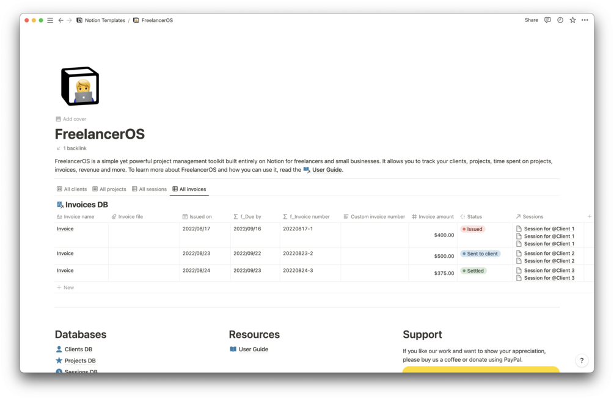Click Add cover
614x399 pixels.
click(x=71, y=119)
